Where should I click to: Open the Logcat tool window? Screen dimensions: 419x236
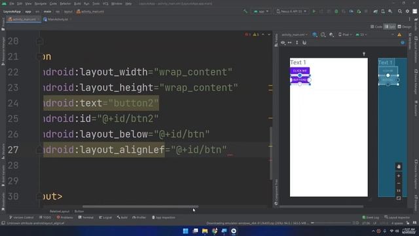[105, 218]
